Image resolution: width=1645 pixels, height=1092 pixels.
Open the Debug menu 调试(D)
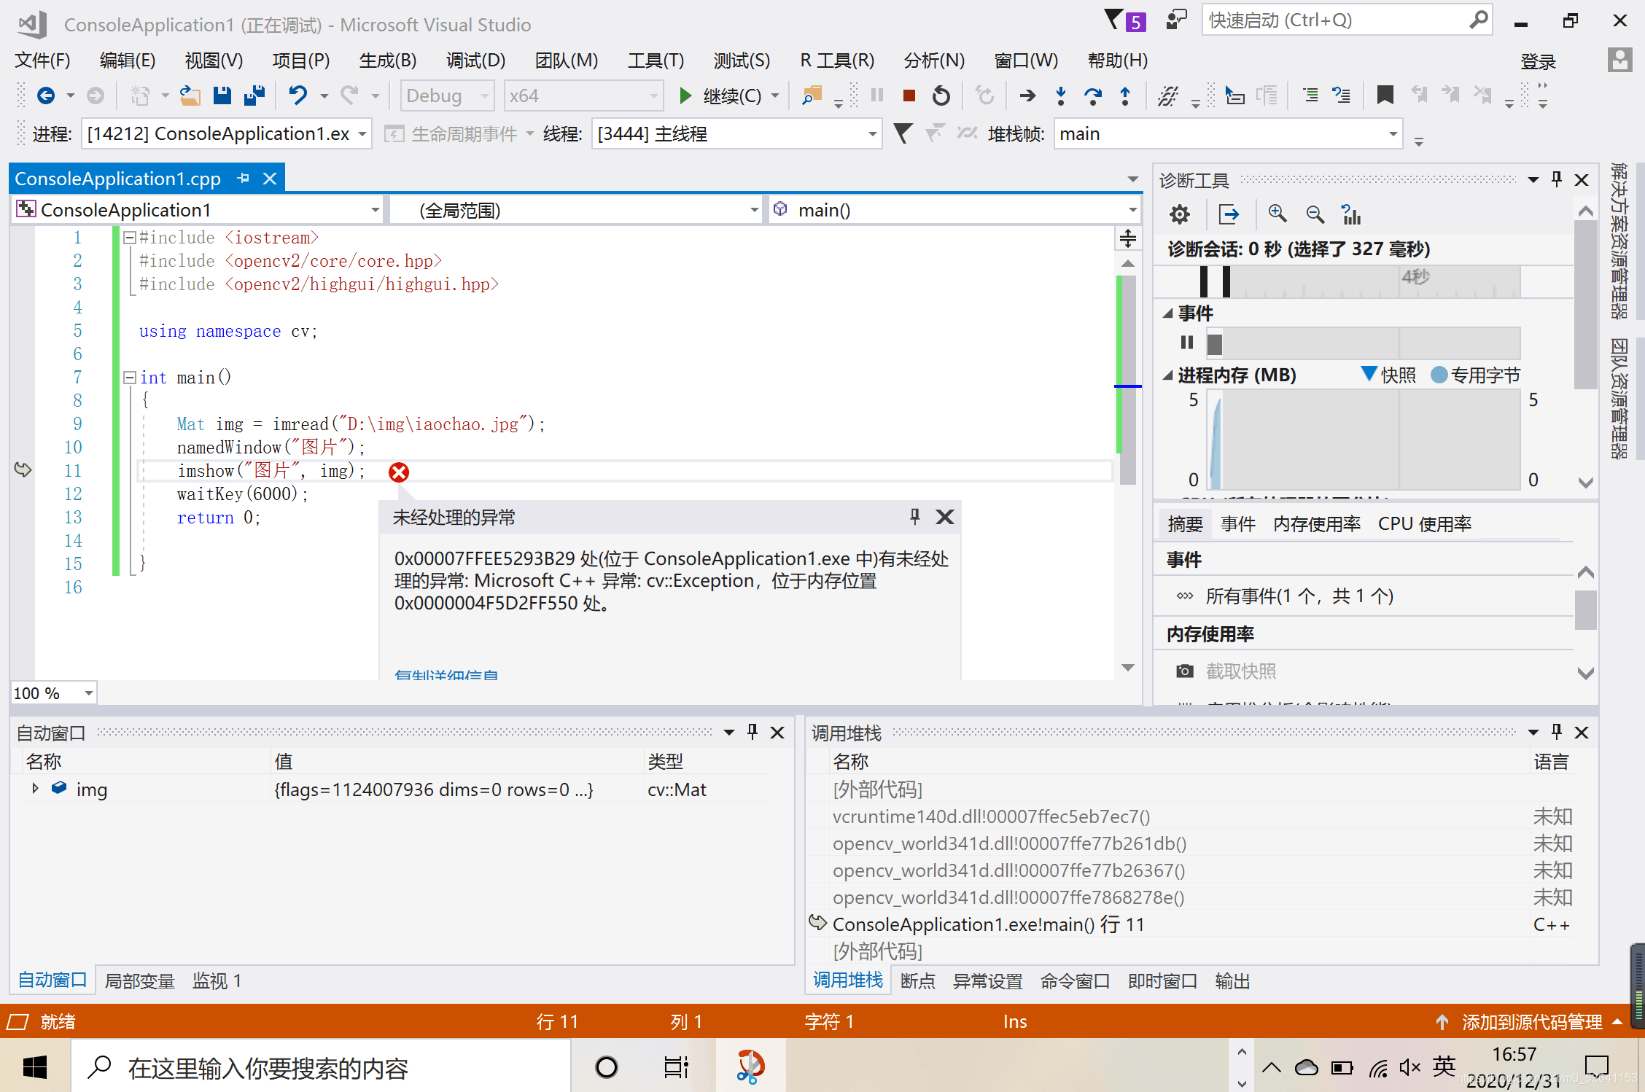point(476,61)
